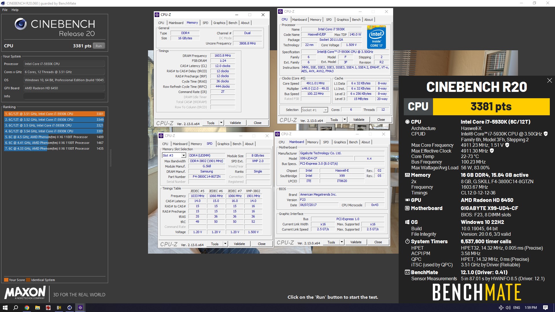This screenshot has width=555, height=312.
Task: Click Motherboard icon in BenchMate panel
Action: tap(407, 208)
